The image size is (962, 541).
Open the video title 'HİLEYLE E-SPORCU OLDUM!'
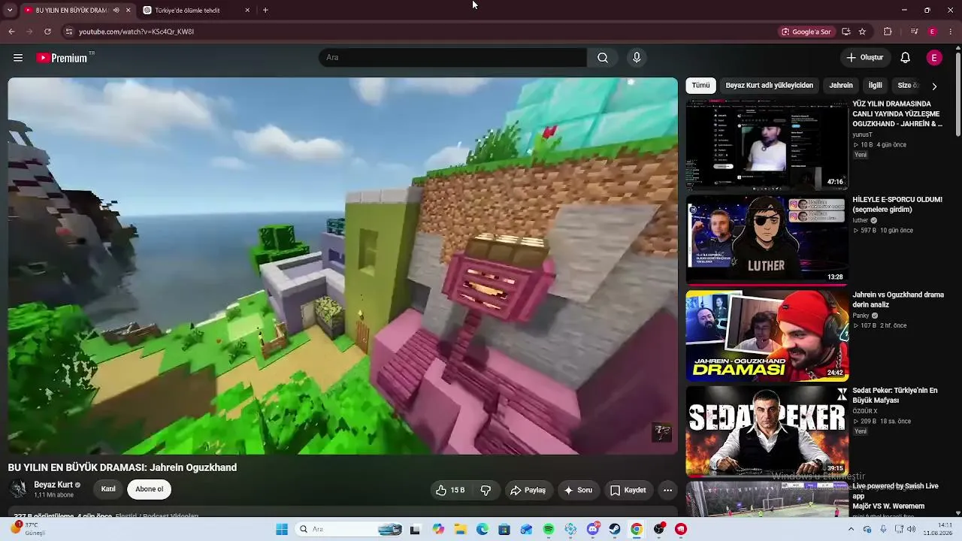[897, 204]
